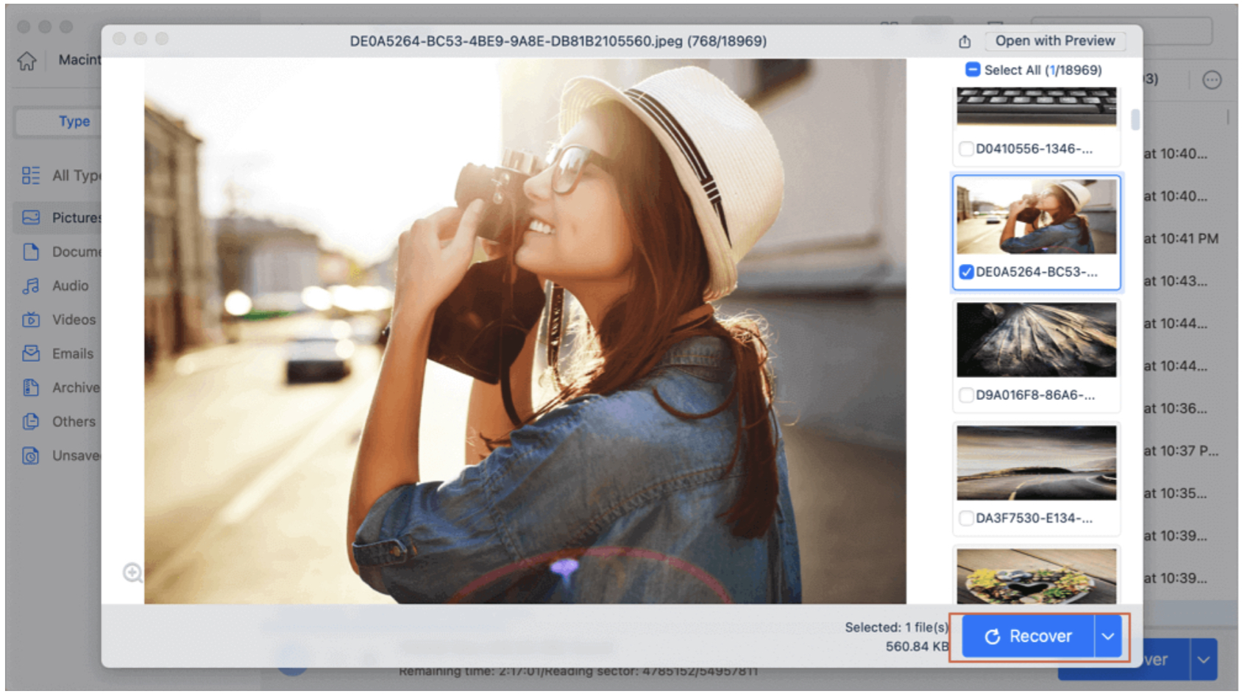Viewport: 1242px width, 694px height.
Task: Expand the Recover dropdown arrow
Action: [x=1108, y=637]
